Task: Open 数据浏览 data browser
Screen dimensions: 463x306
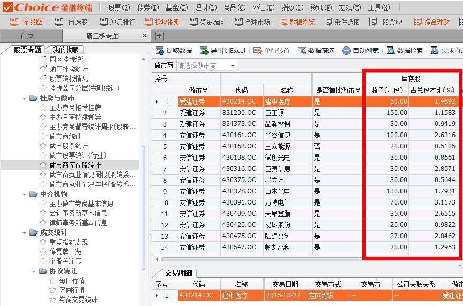Action: [x=297, y=22]
